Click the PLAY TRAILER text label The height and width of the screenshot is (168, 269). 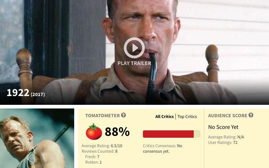point(134,63)
